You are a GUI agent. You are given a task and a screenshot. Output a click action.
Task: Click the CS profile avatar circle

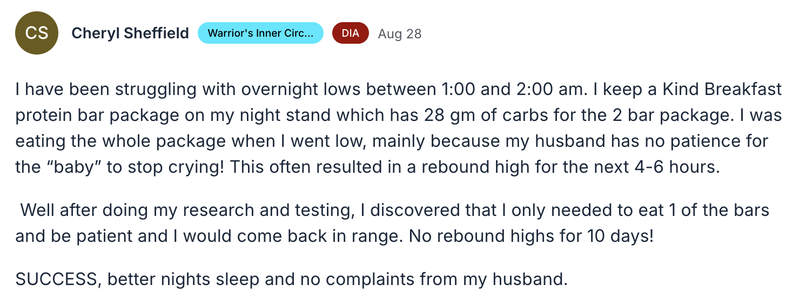(37, 33)
